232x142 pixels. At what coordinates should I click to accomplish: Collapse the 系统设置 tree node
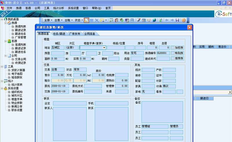click(x=2, y=88)
